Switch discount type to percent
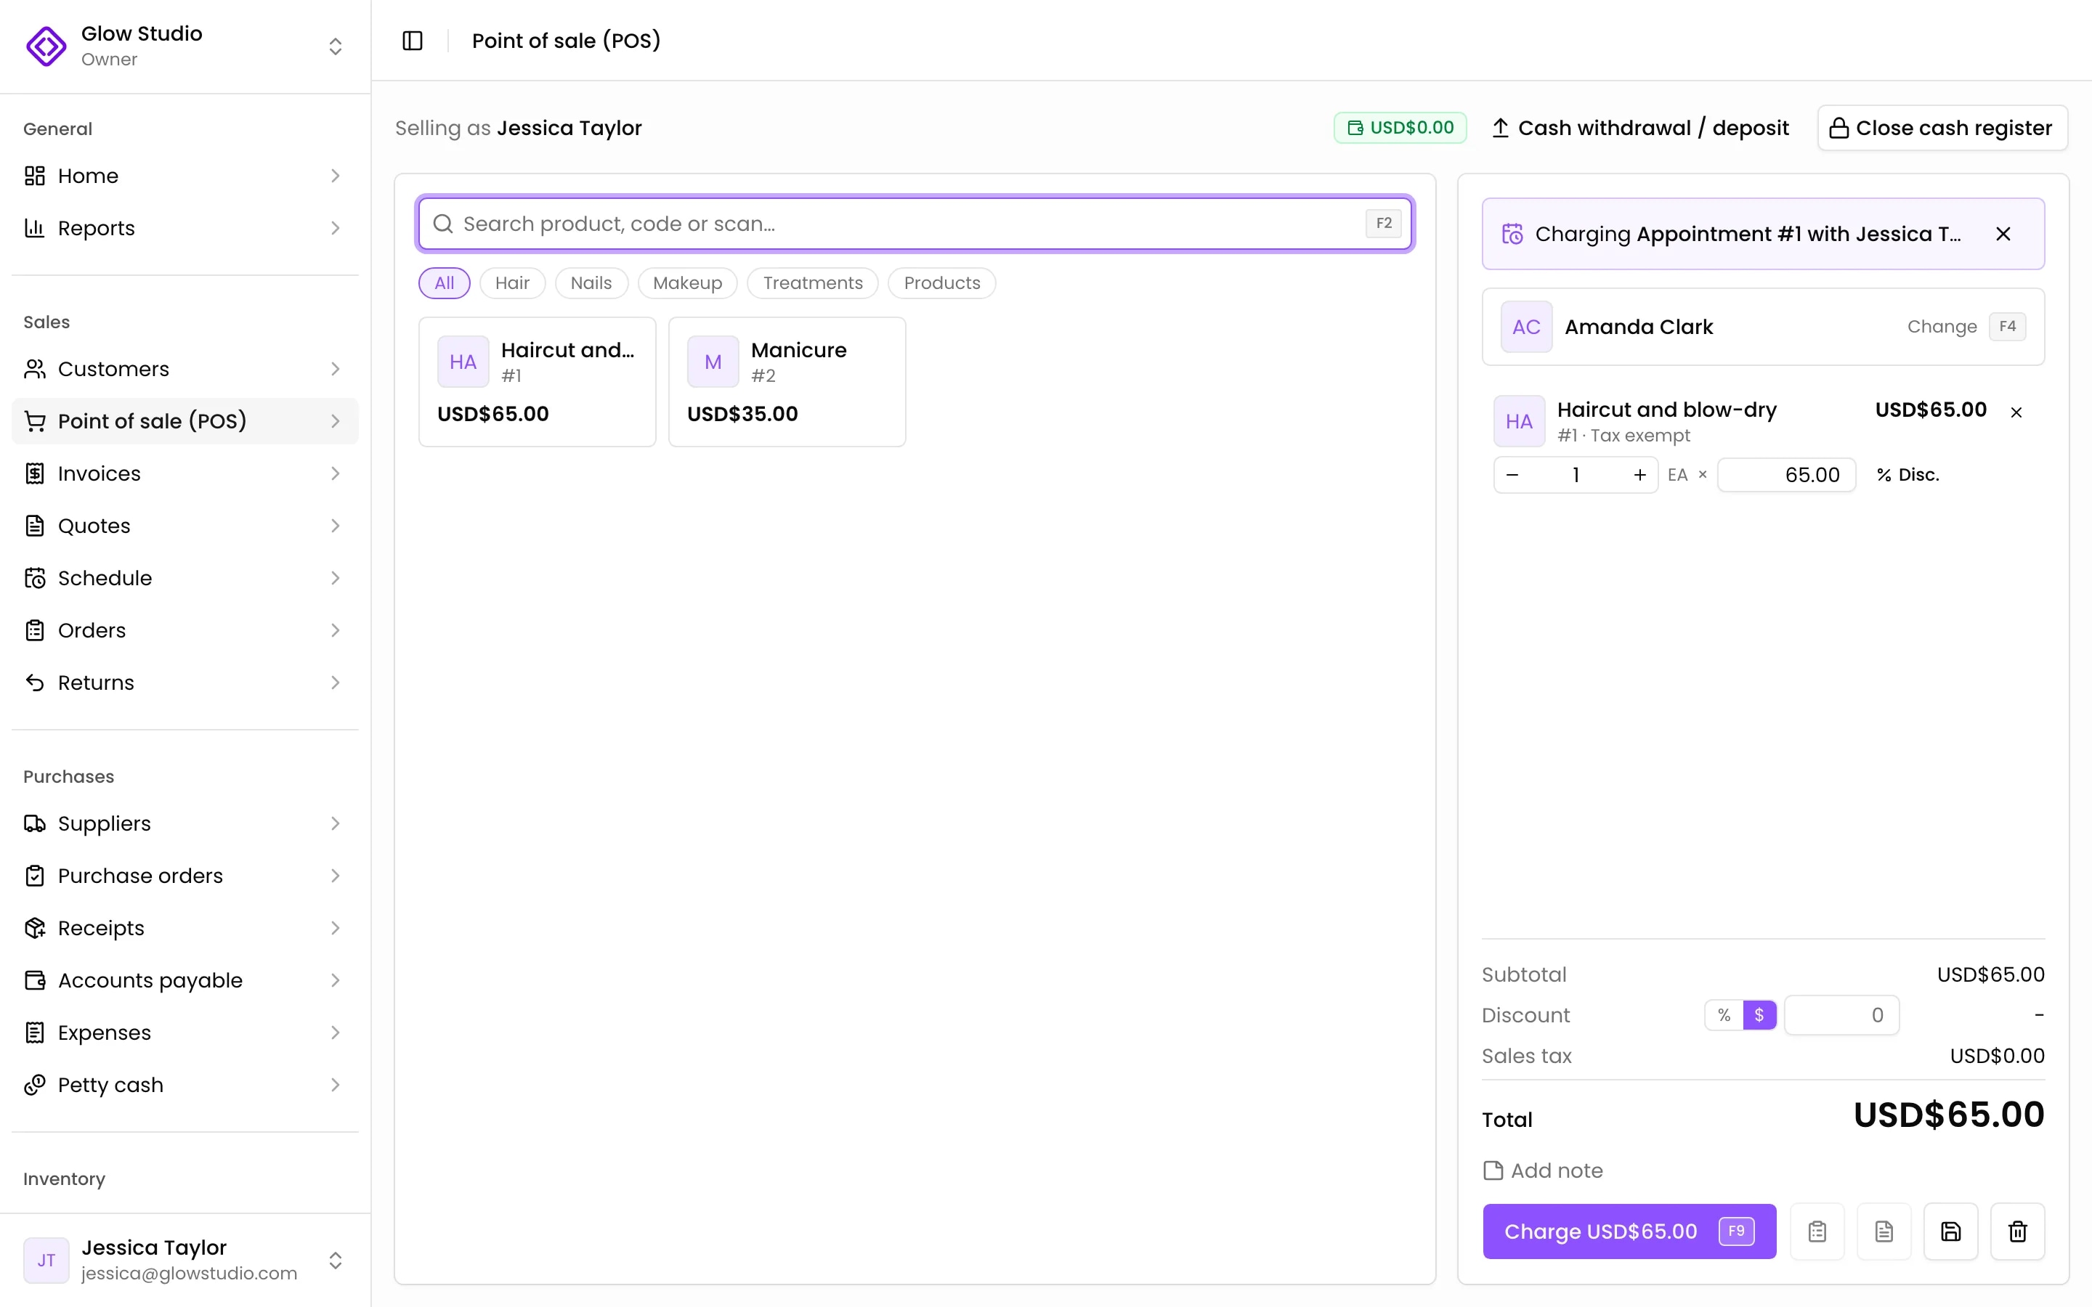This screenshot has height=1307, width=2092. 1724,1015
